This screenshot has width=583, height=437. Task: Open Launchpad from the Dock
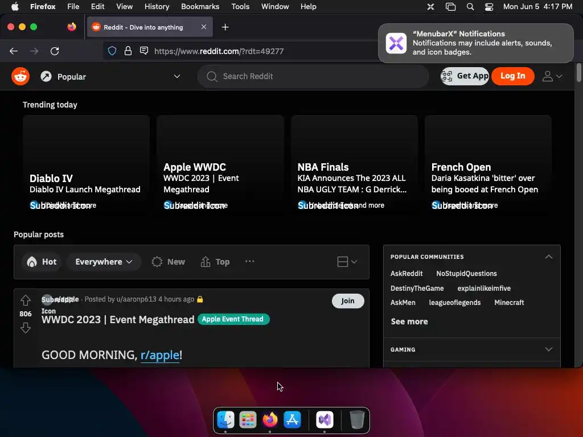248,420
